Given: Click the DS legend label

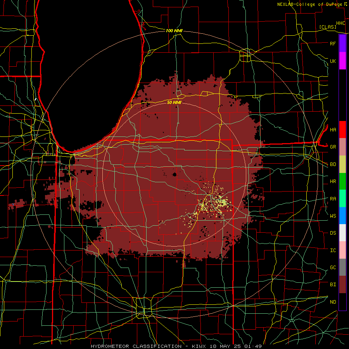Looking at the screenshot, I should click(333, 233).
